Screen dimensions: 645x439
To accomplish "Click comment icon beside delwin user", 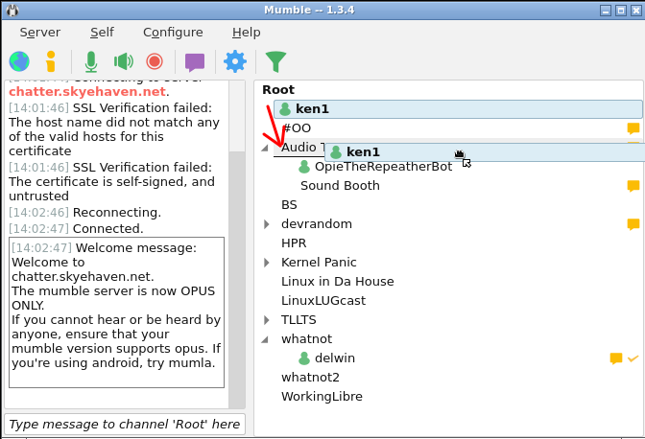I will point(616,358).
